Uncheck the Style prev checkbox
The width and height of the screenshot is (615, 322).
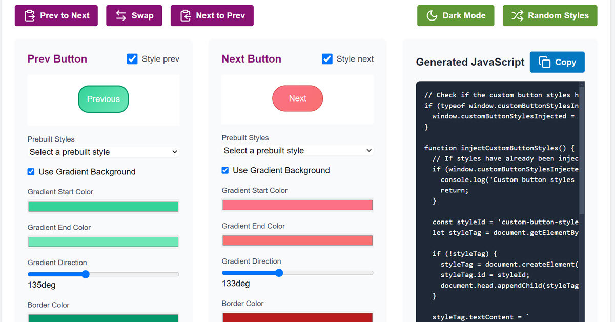132,59
